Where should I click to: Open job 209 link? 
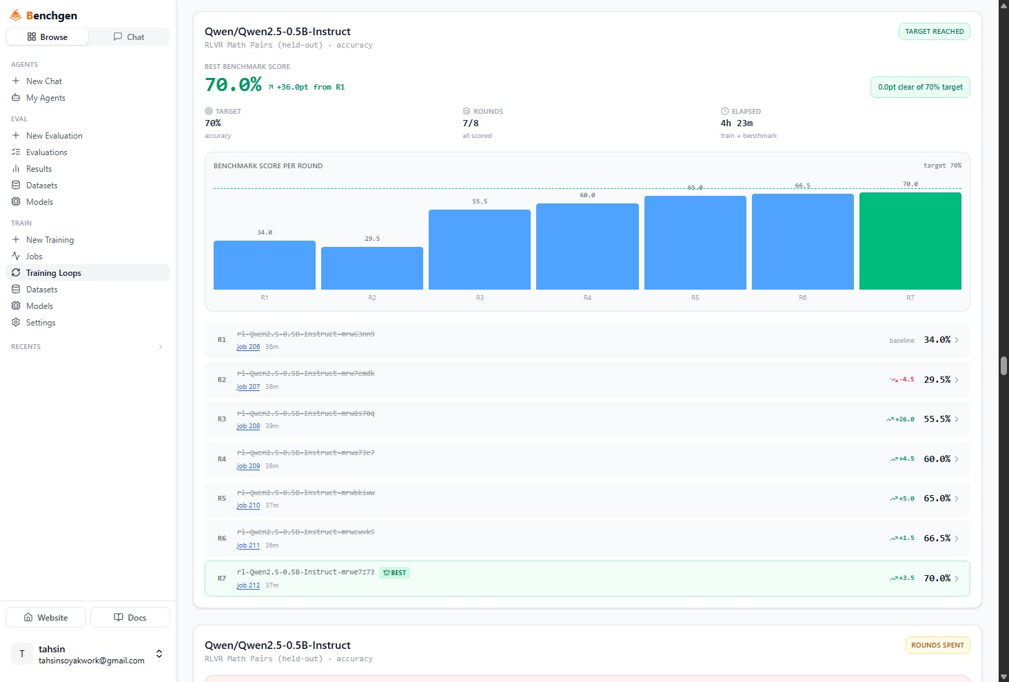pos(248,467)
